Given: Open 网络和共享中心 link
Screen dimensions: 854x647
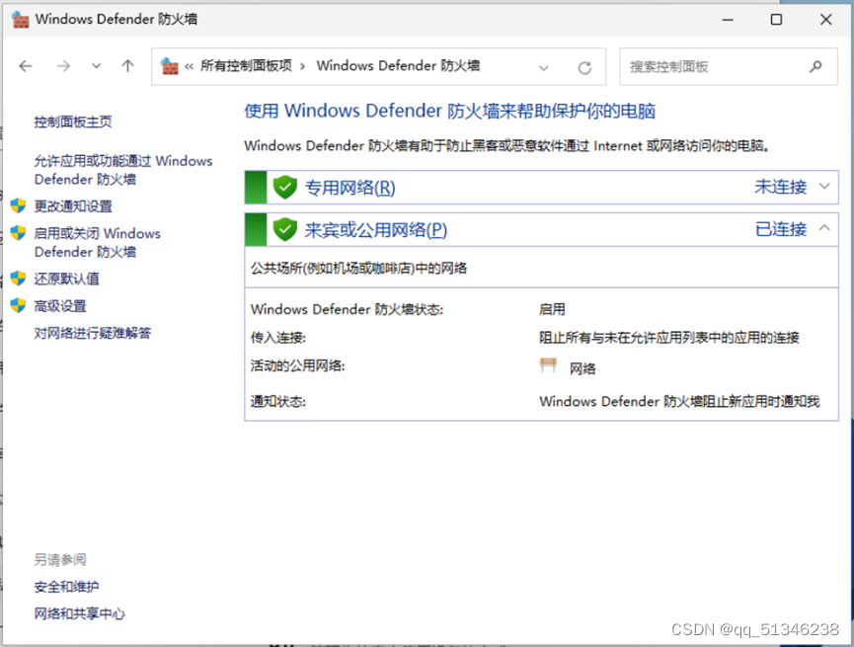Looking at the screenshot, I should (x=80, y=613).
